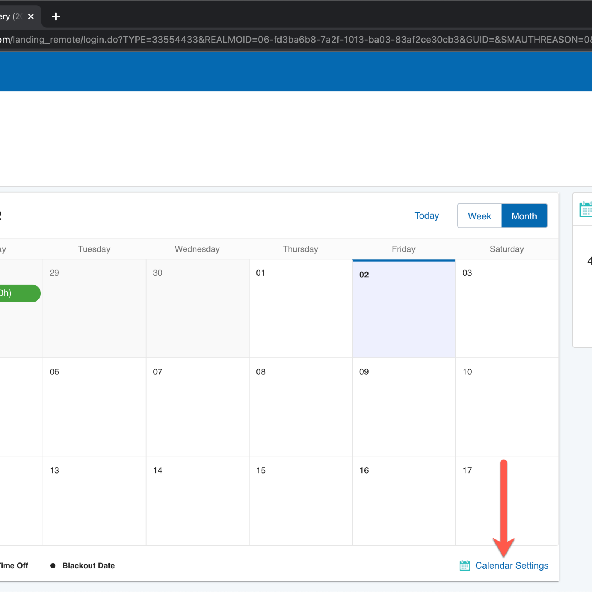Image resolution: width=592 pixels, height=592 pixels.
Task: Switch calendar to Week view
Action: [479, 216]
